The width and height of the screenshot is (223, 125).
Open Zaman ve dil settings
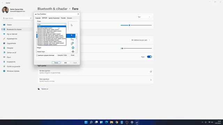coord(17,52)
